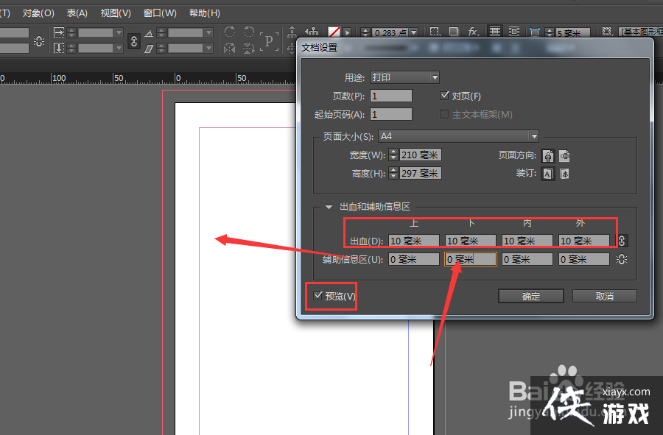Click the left-to-right binding icon
The image size is (663, 435).
[x=547, y=174]
